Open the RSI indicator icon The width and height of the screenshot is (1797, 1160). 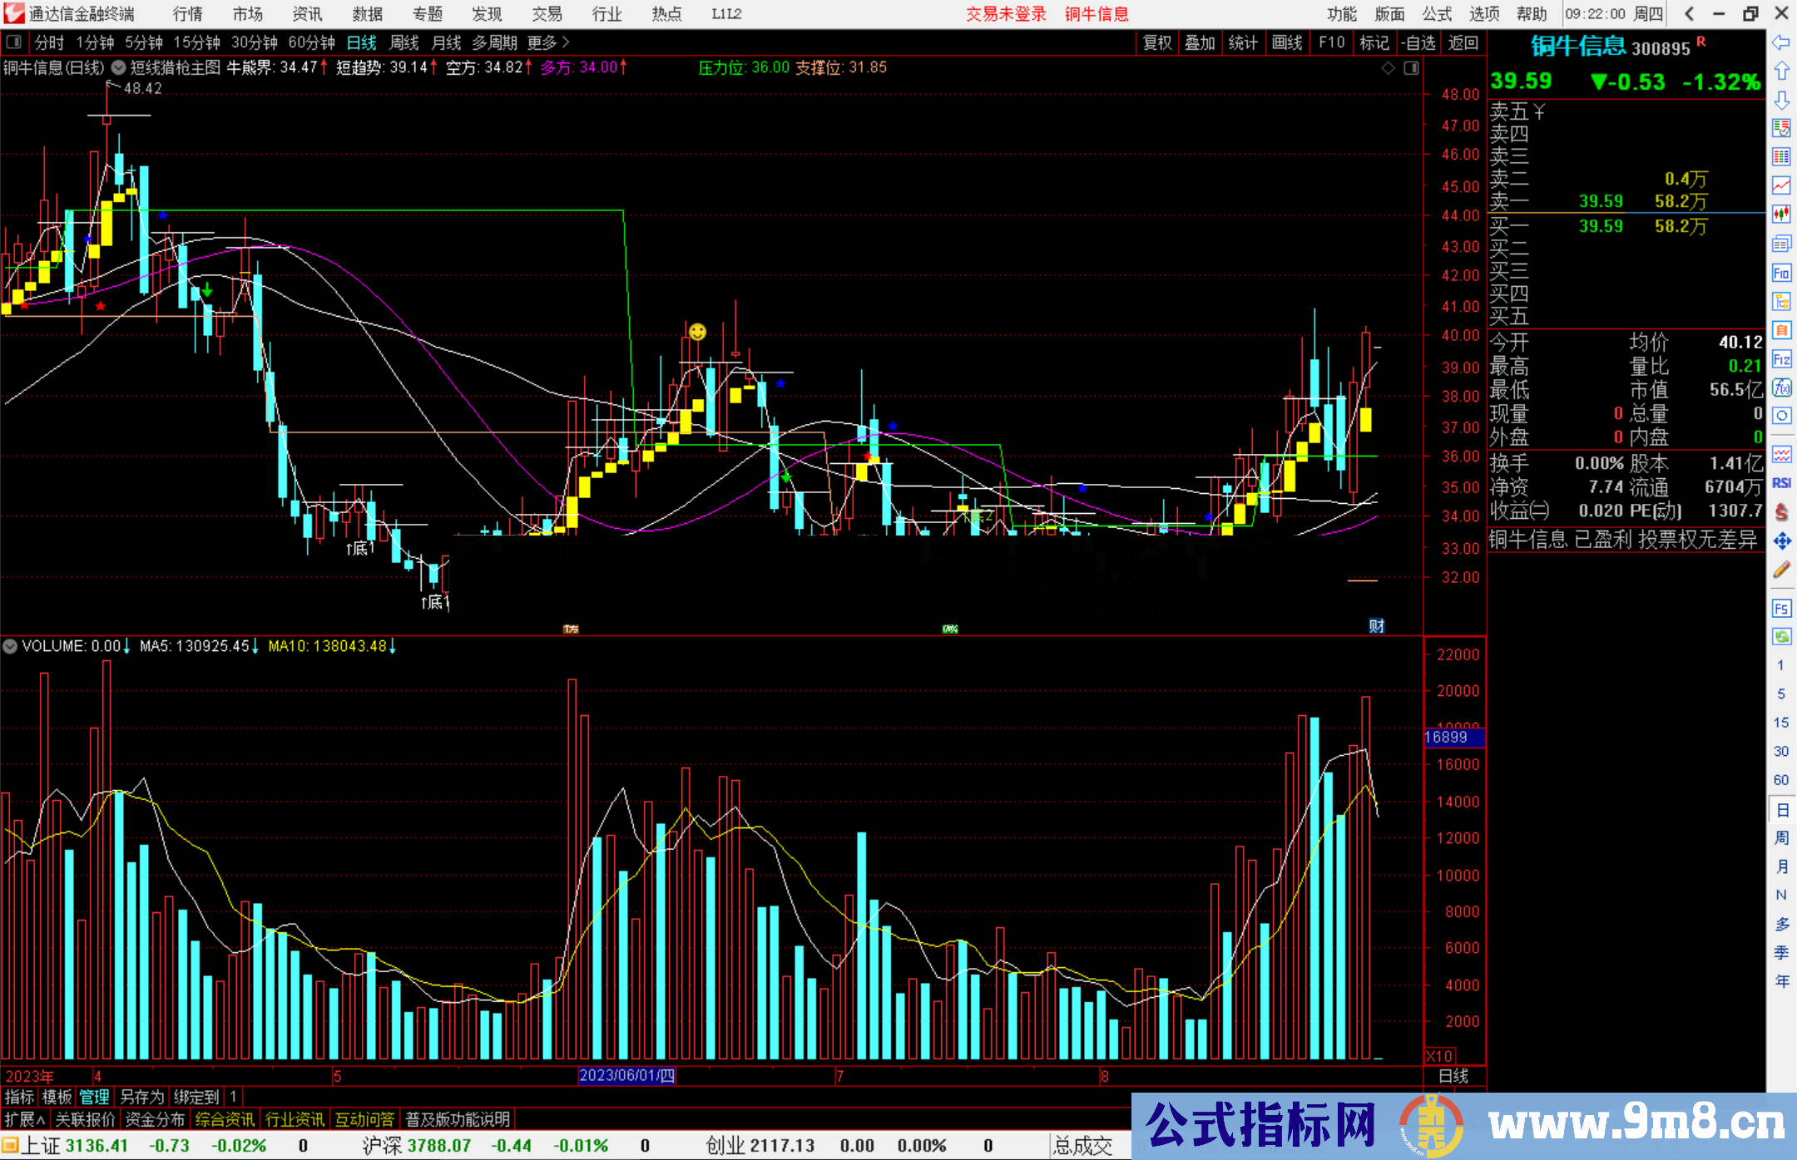point(1781,483)
